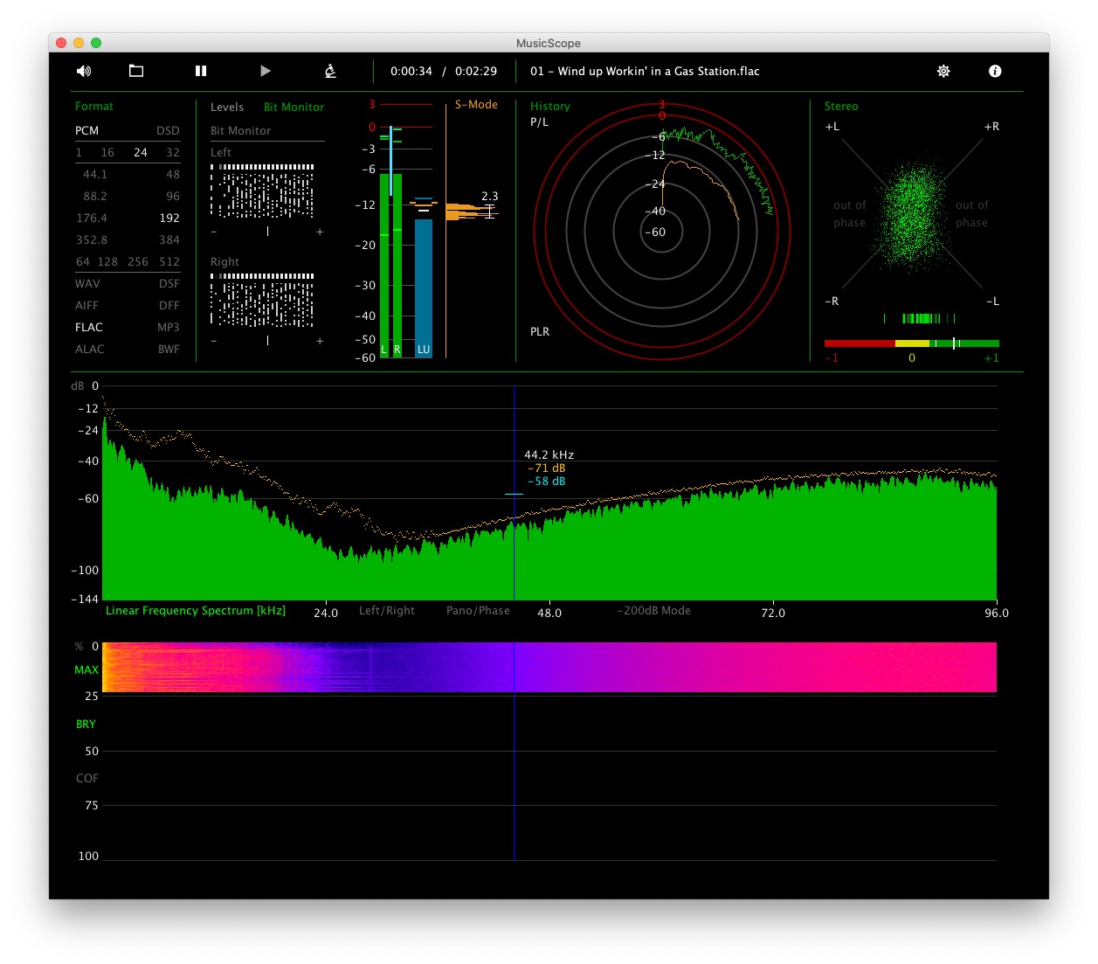Click the FLAC format label
Screen dimensions: 1098x964
click(88, 327)
